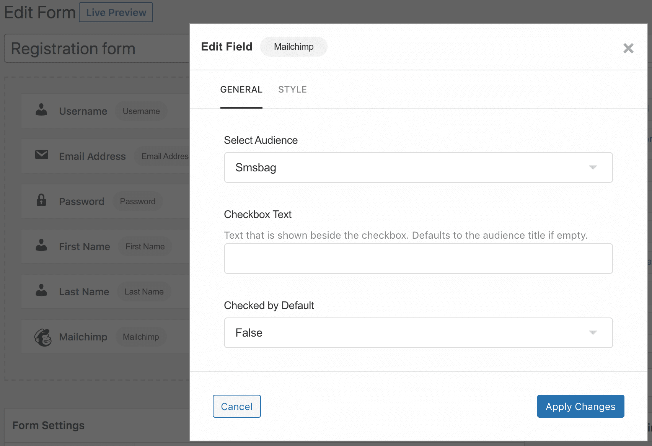Click the Mailchimp type badge in form

pyautogui.click(x=141, y=337)
